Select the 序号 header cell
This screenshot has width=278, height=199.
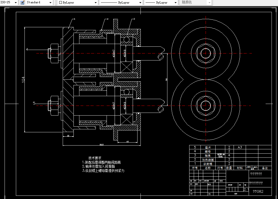[195, 168]
